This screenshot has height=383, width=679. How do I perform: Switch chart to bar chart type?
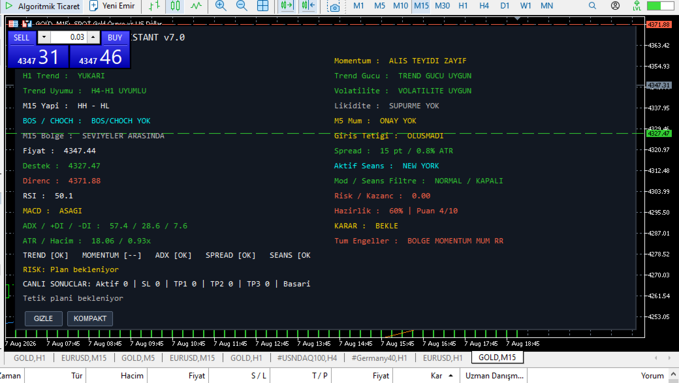pyautogui.click(x=154, y=6)
